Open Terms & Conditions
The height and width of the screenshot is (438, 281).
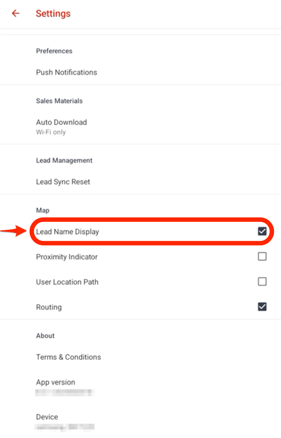[69, 357]
